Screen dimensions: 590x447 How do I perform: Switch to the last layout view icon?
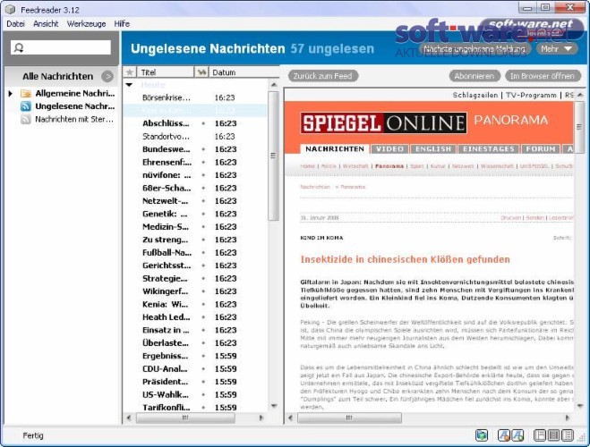click(568, 435)
